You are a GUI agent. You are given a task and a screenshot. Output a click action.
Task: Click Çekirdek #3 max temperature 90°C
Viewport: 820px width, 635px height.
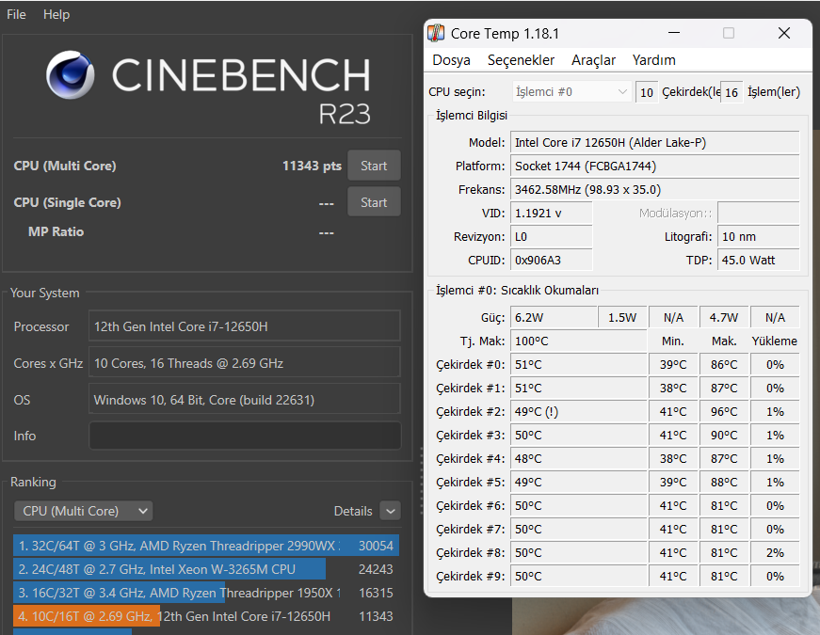coord(724,435)
